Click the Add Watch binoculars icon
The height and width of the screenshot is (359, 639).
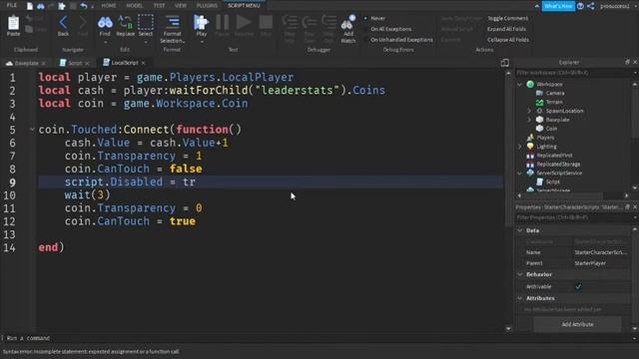click(x=348, y=23)
